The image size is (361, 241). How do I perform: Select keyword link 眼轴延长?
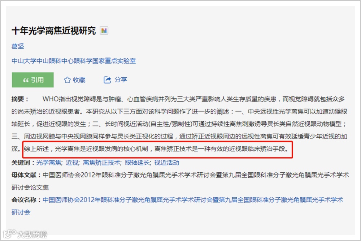coord(137,163)
